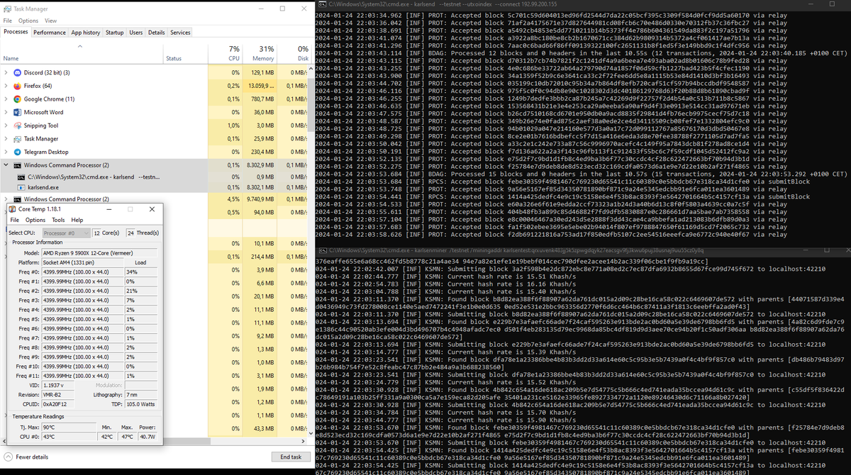Click the Core(s) count field showing 12
This screenshot has width=851, height=475.
click(98, 233)
